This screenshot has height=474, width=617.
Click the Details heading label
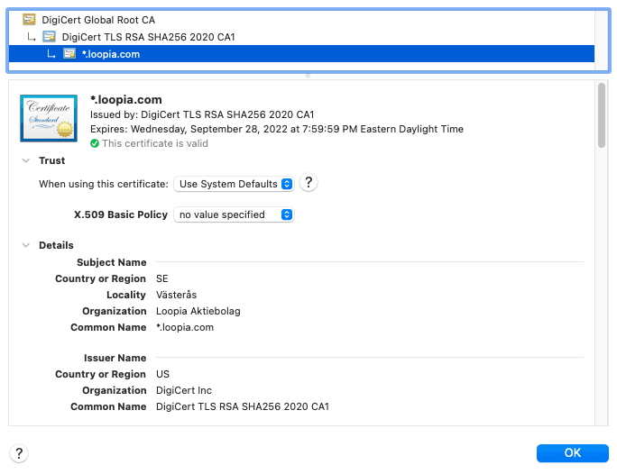(x=56, y=245)
